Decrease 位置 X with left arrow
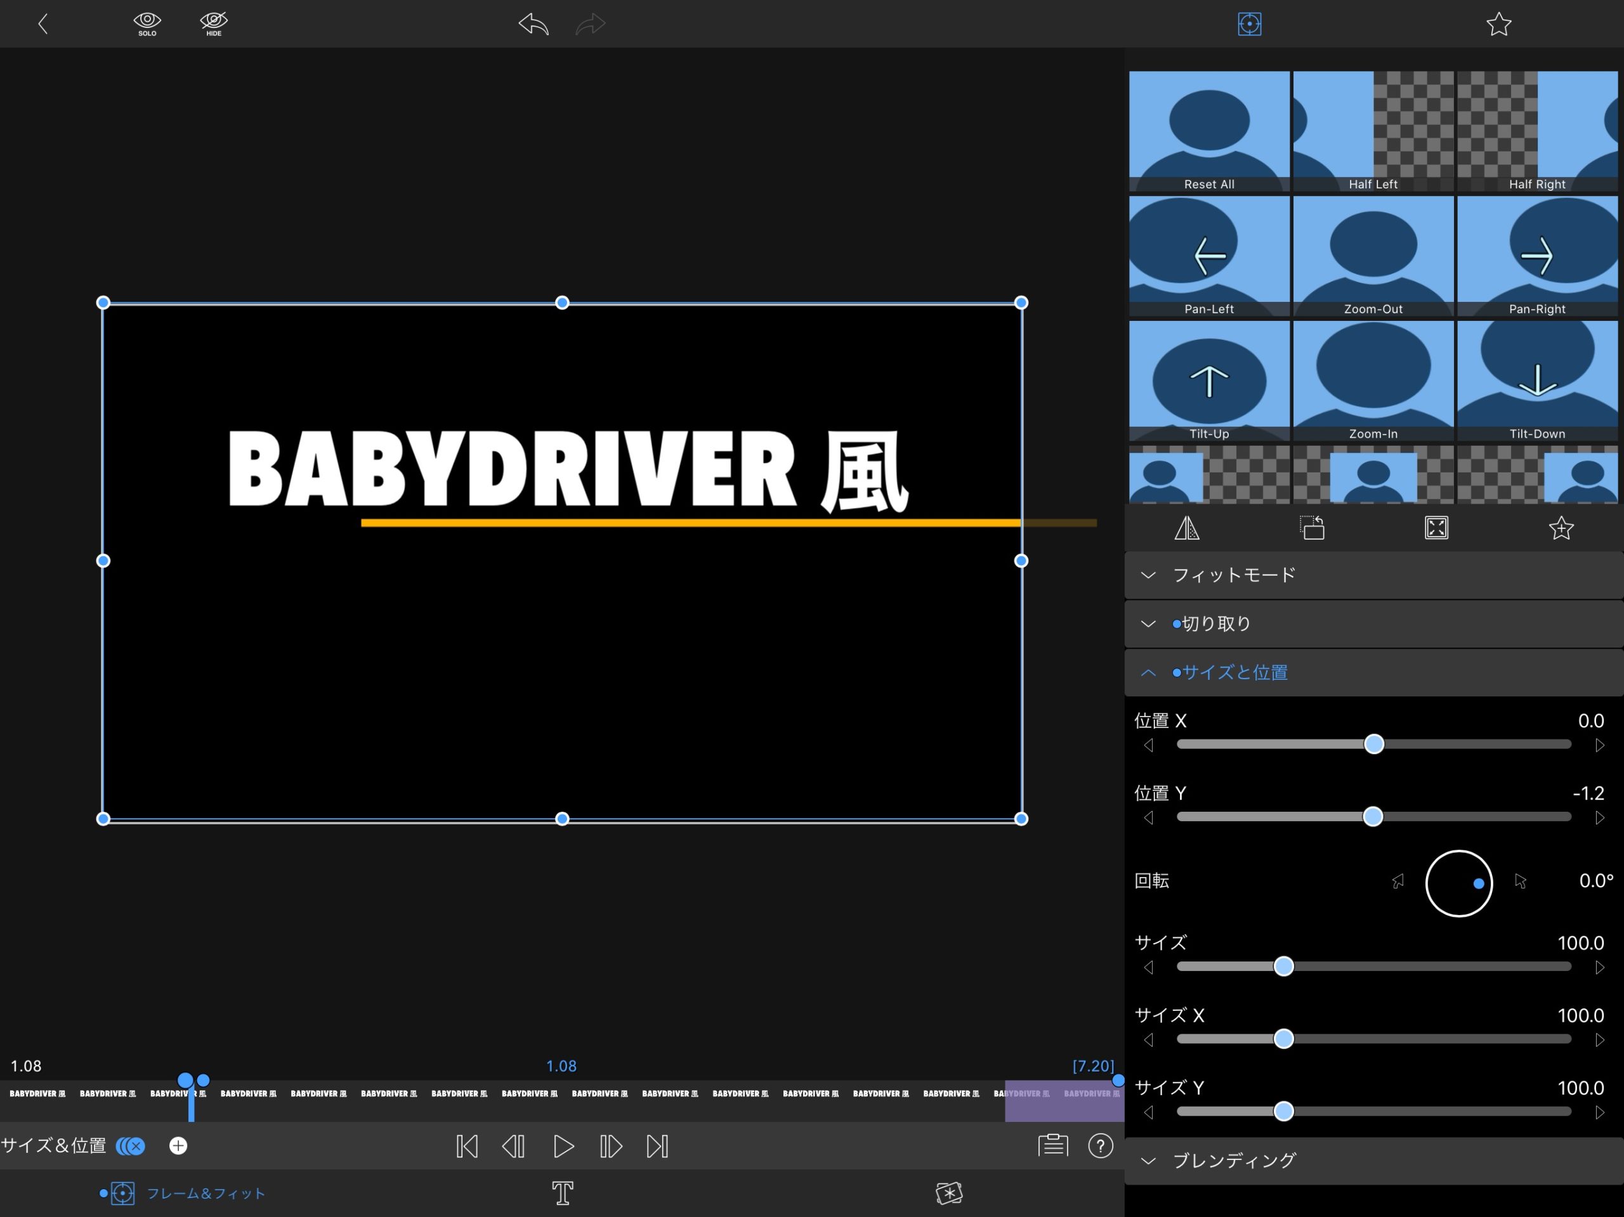Viewport: 1624px width, 1217px height. [x=1149, y=745]
